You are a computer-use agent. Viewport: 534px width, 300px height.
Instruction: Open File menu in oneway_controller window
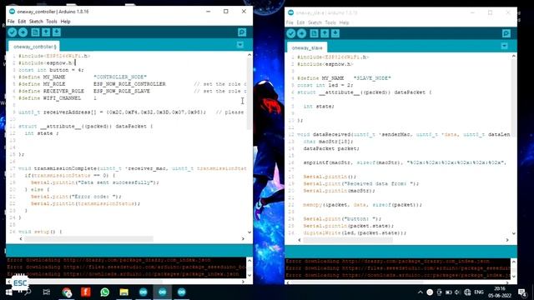(11, 22)
